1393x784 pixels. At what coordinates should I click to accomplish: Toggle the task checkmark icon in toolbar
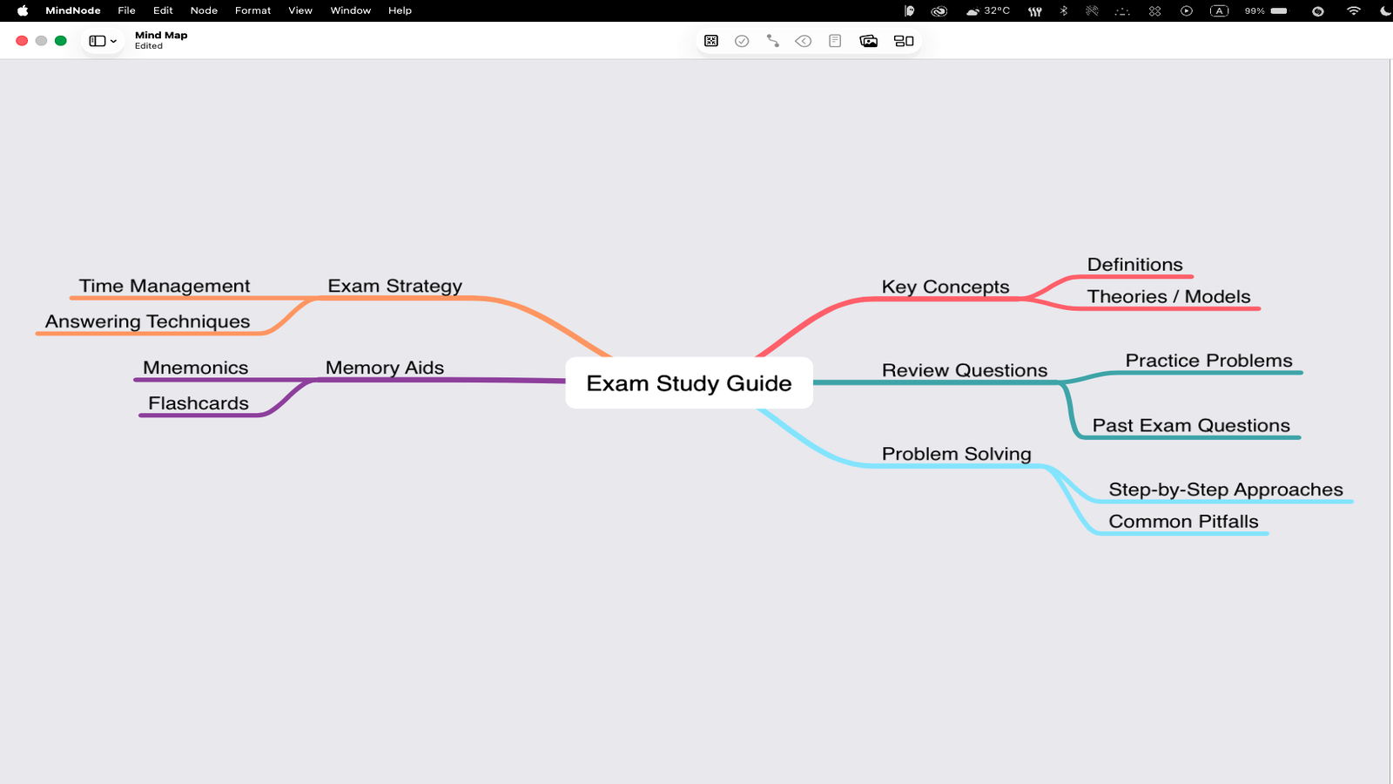point(742,41)
